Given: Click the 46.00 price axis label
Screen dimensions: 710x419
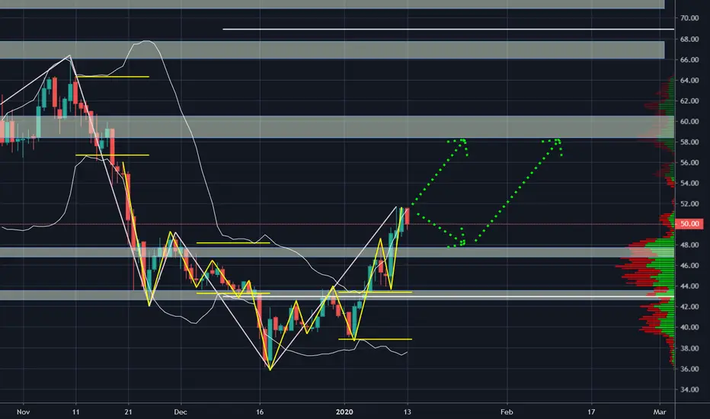Looking at the screenshot, I should [689, 266].
